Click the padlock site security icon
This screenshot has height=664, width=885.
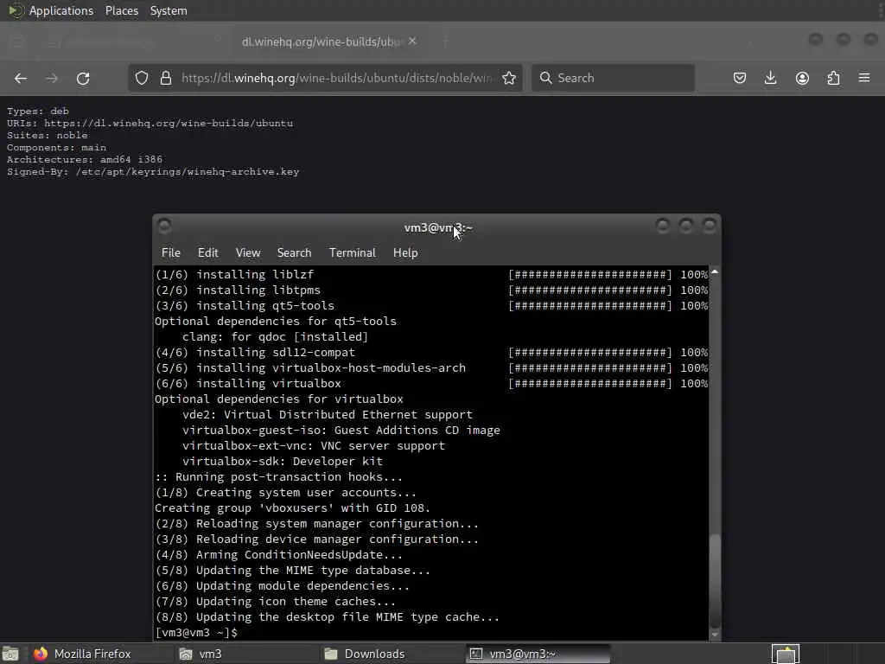pyautogui.click(x=165, y=78)
